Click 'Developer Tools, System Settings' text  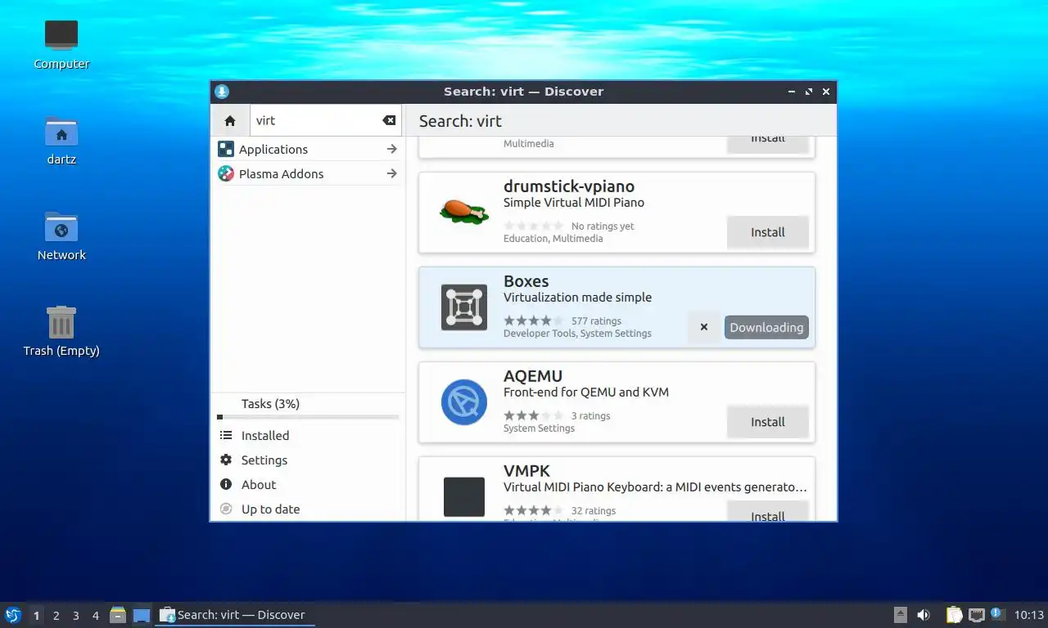[578, 333]
